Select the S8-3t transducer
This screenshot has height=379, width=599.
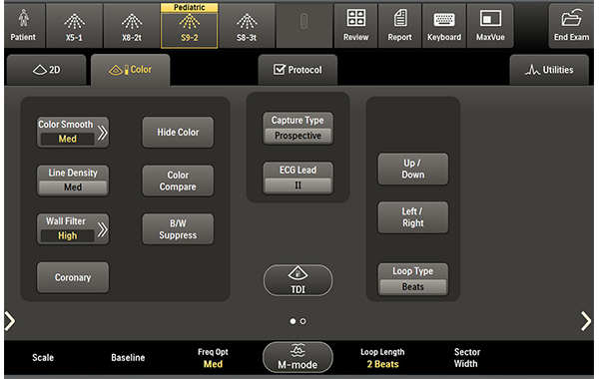tap(247, 26)
